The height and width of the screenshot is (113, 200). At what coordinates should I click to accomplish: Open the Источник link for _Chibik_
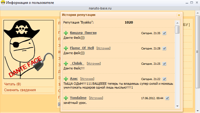94,64
